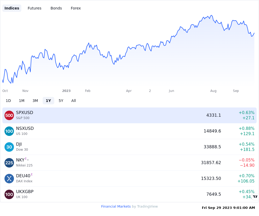Screen dimensions: 259x216
Task: Select the 3M time range
Action: pos(35,101)
